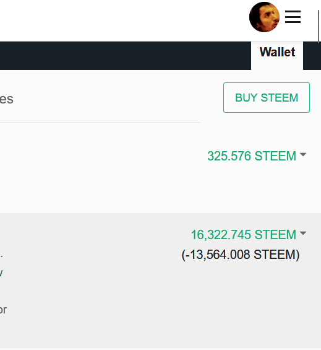Screen dimensions: 321x350
Task: Open the 325.576 STEEM balance dropdown
Action: (x=252, y=155)
